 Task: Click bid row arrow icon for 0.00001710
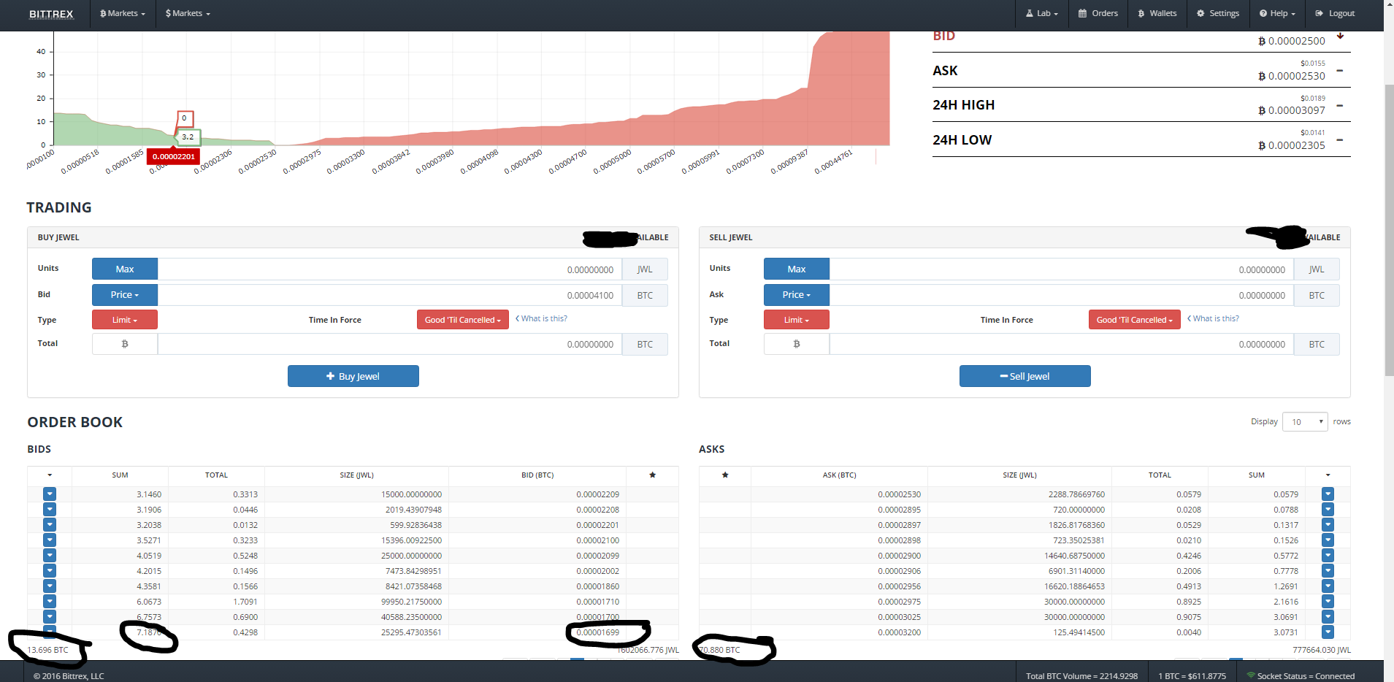pos(50,602)
